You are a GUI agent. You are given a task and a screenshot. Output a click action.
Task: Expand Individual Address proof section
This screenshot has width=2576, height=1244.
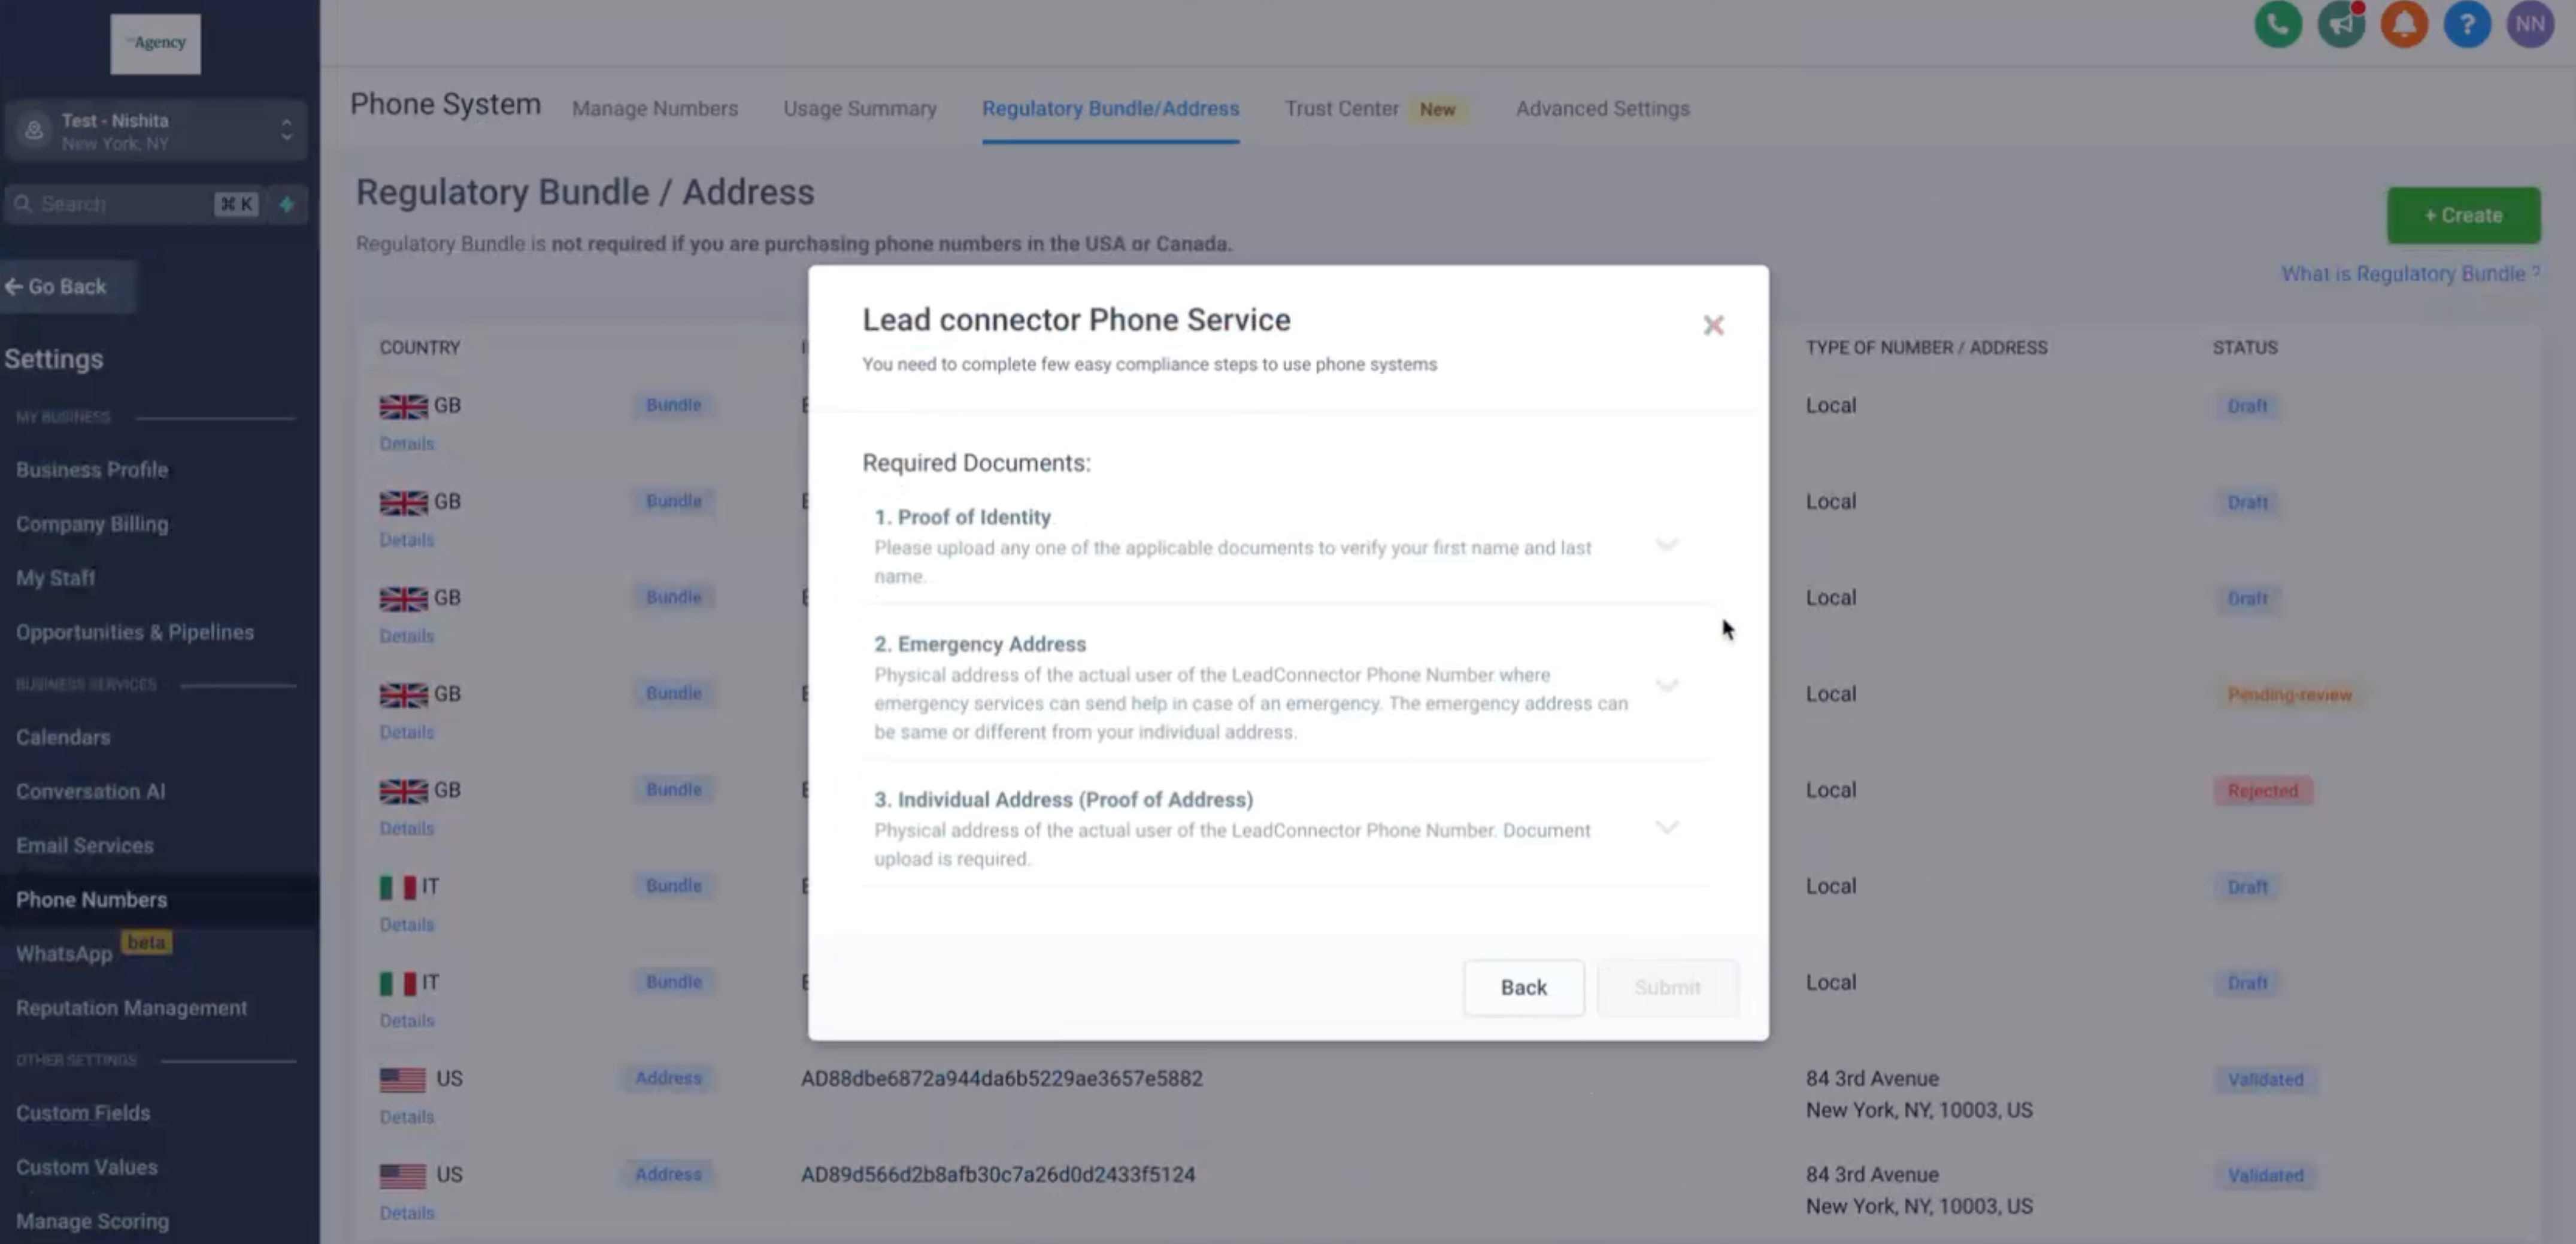pyautogui.click(x=1664, y=827)
